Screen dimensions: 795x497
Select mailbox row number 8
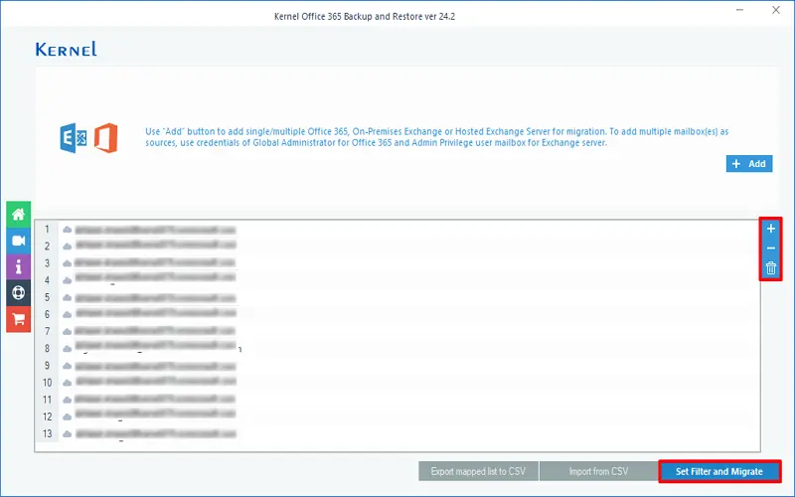[x=397, y=349]
